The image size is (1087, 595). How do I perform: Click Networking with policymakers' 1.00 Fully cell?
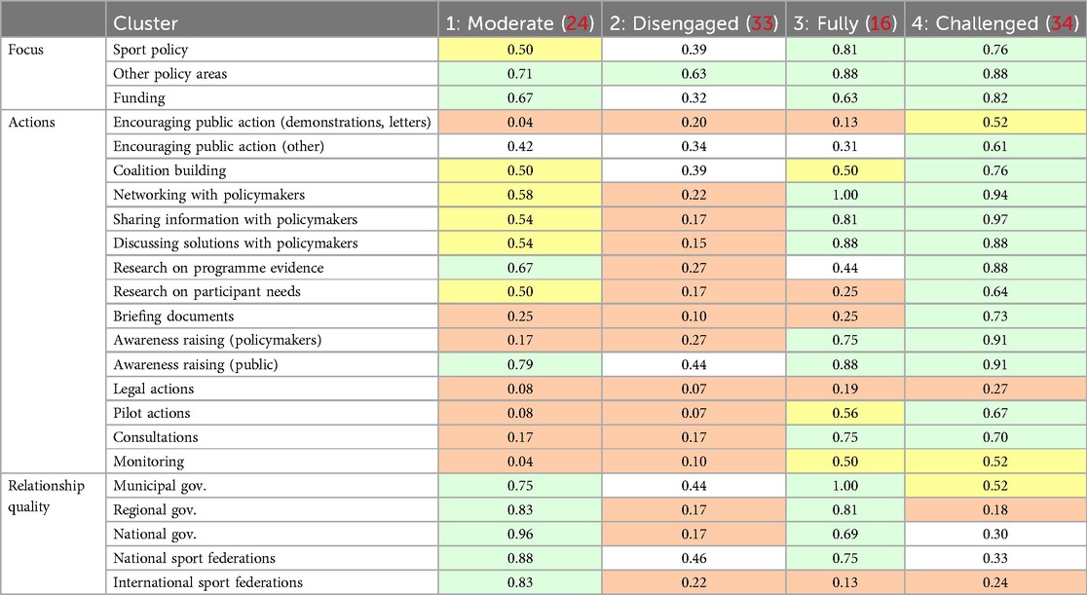(x=845, y=195)
